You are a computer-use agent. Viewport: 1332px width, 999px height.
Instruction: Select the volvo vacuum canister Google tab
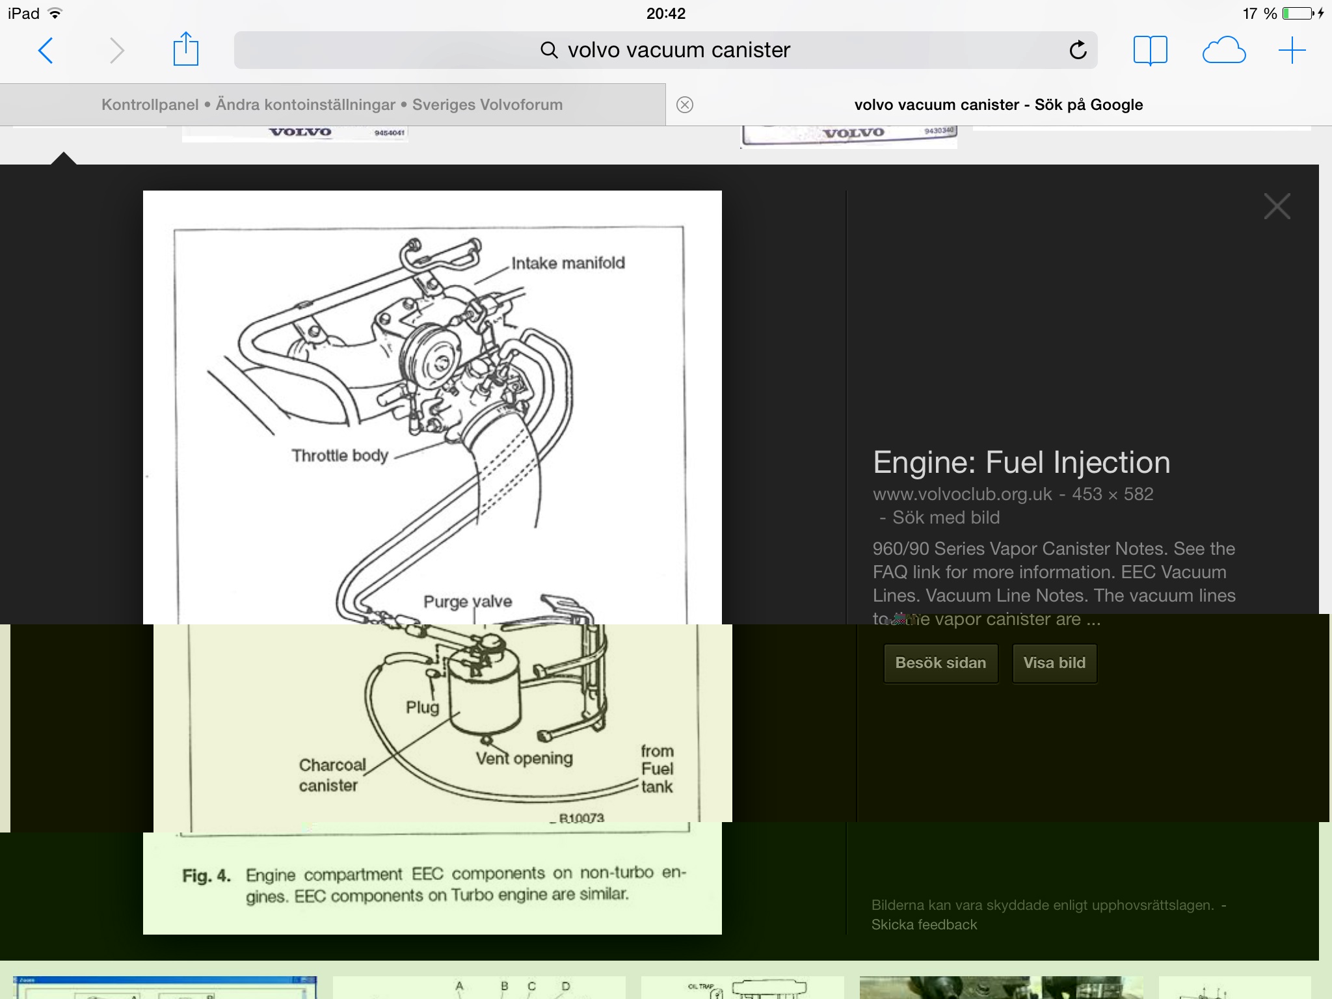[998, 105]
